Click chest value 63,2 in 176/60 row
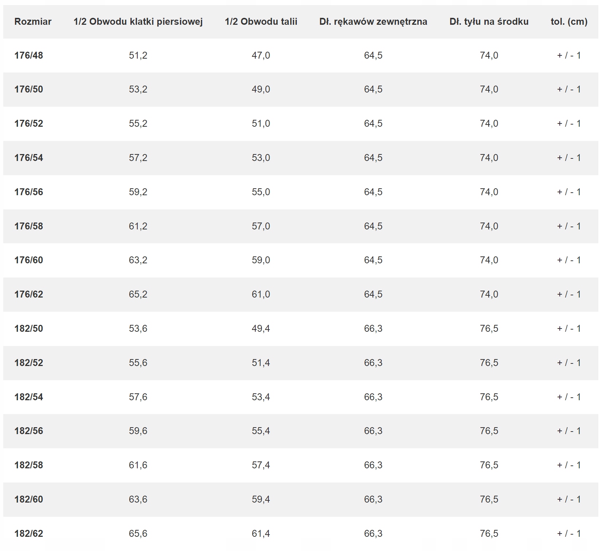This screenshot has height=551, width=602. click(x=138, y=260)
